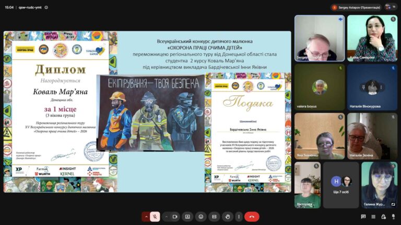Screen dimensions: 401x225
Task: Click the meeting code qsw-rudc-ymt
Action: pyautogui.click(x=30, y=7)
